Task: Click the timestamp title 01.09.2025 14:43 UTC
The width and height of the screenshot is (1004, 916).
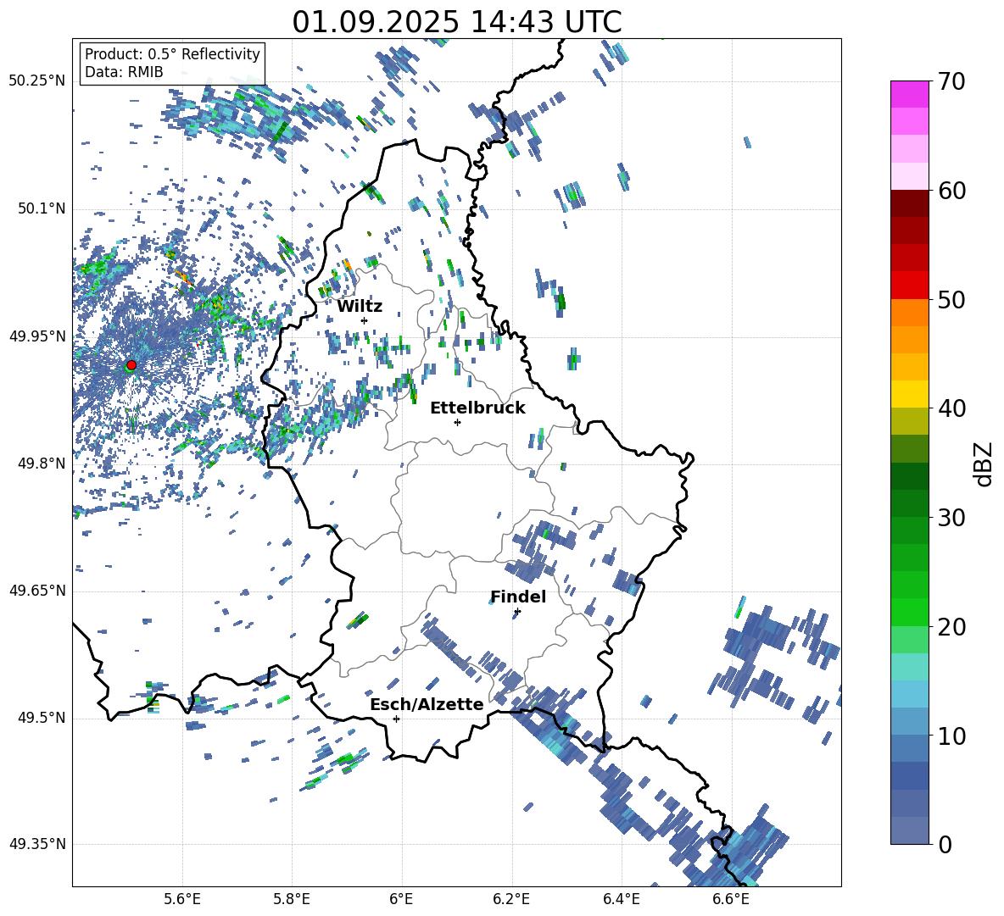Action: pos(457,22)
